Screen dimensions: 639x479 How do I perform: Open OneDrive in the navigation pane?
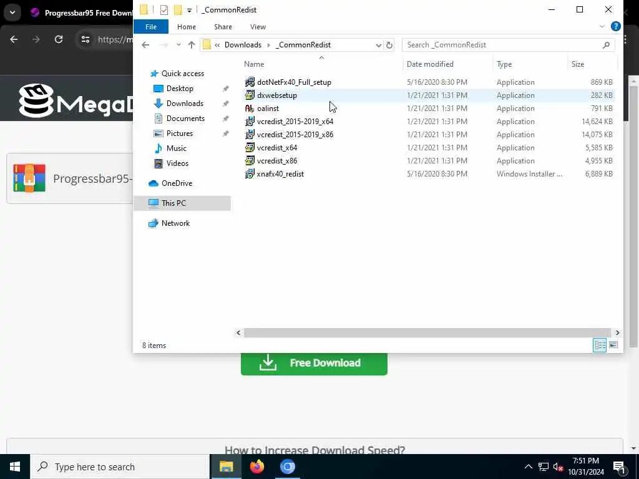click(x=177, y=183)
